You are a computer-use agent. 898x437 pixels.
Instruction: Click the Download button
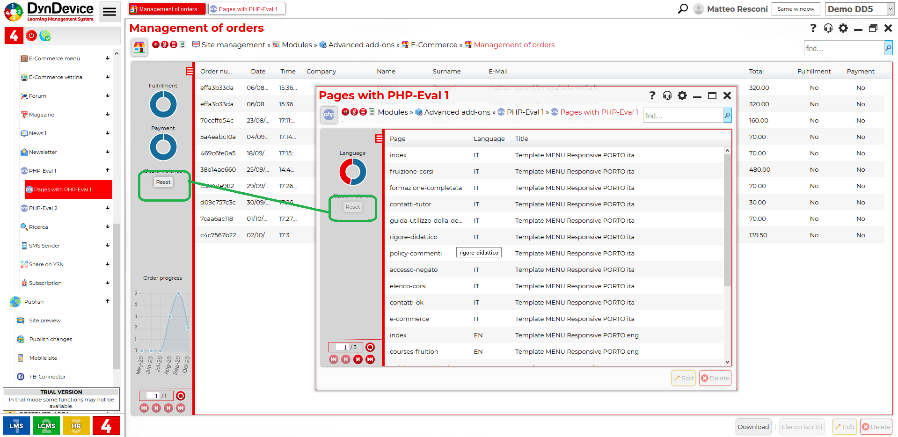(753, 427)
